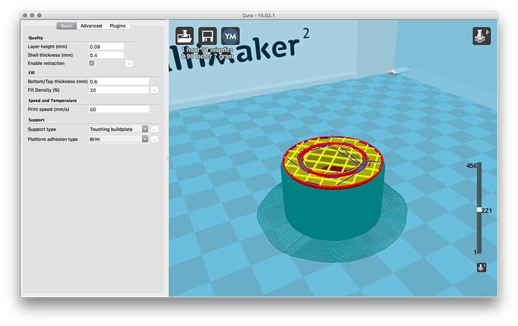Click the 'Speed and Temperature' section heading
The image size is (518, 326).
tap(52, 100)
